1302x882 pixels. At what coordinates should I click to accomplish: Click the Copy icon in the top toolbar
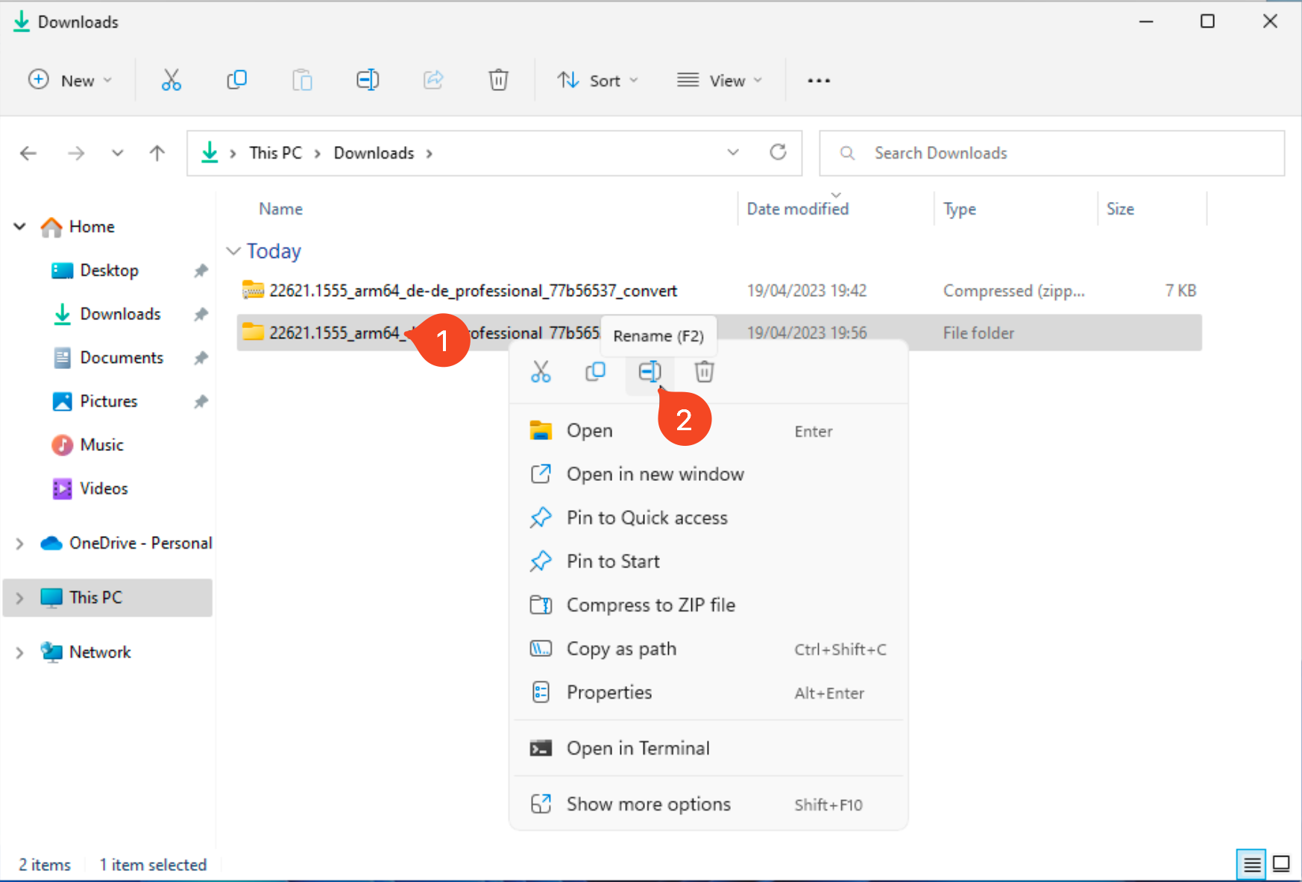[236, 80]
